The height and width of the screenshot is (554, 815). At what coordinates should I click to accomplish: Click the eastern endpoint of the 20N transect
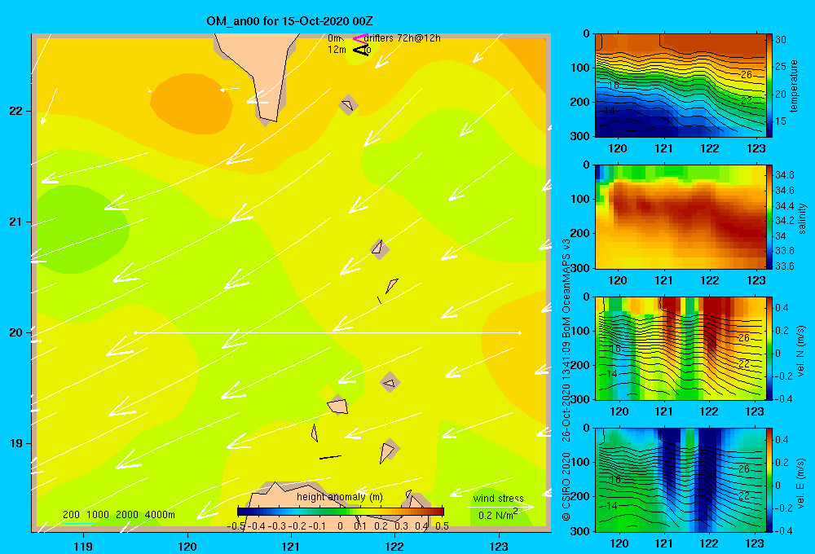[519, 332]
